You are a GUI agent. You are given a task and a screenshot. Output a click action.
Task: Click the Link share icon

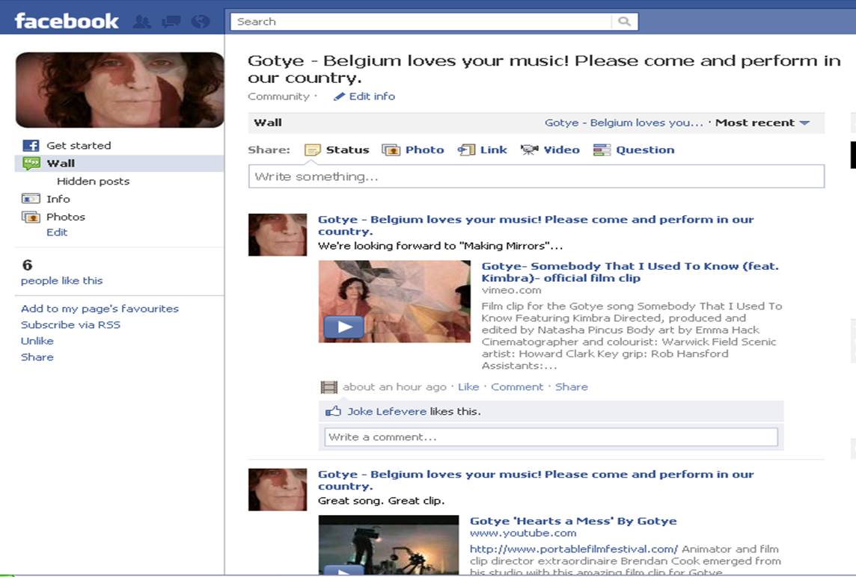pyautogui.click(x=466, y=150)
